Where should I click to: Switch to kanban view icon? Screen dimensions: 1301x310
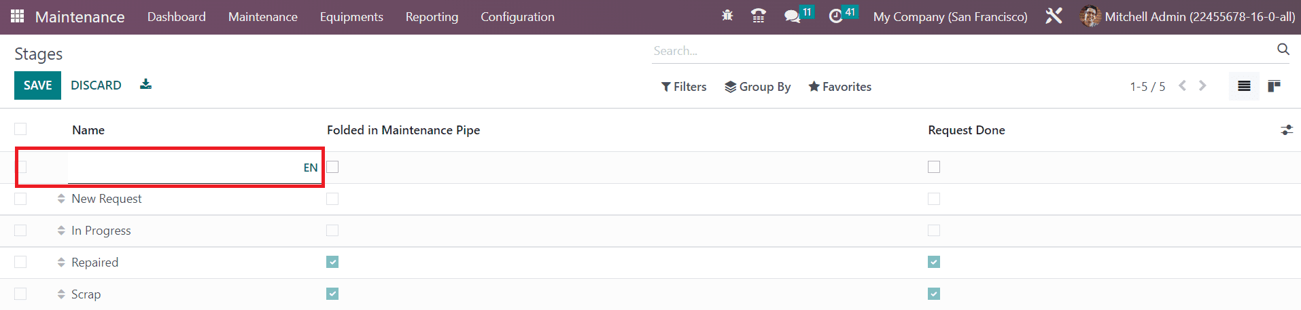pos(1274,86)
